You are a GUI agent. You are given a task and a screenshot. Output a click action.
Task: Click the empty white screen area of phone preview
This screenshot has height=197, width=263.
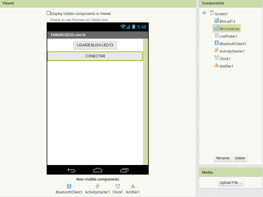tap(95, 113)
